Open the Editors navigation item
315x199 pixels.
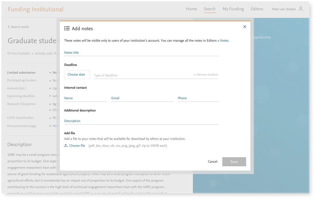257,9
